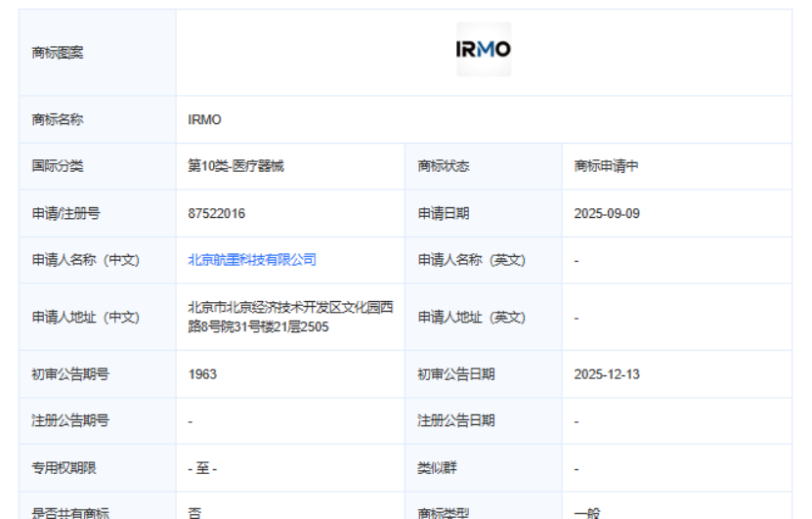This screenshot has width=812, height=519.
Task: Click the 申请人地址（英文） label
Action: [x=471, y=317]
